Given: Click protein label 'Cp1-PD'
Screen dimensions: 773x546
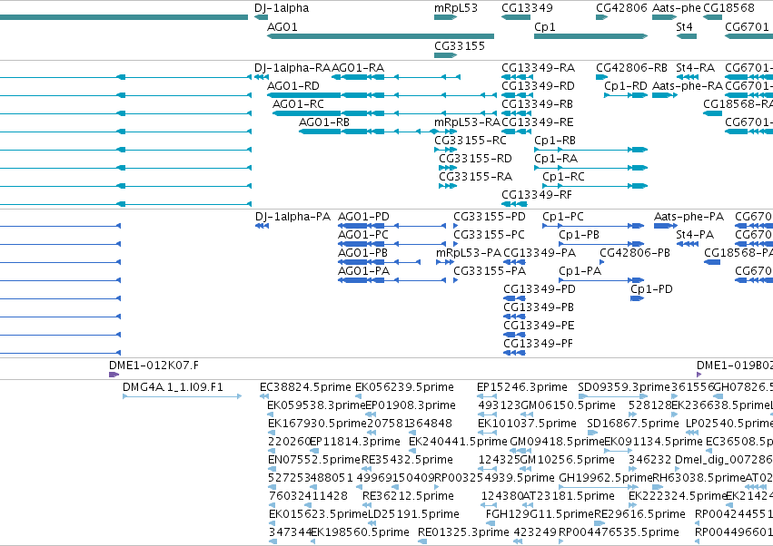Looking at the screenshot, I should point(651,289).
